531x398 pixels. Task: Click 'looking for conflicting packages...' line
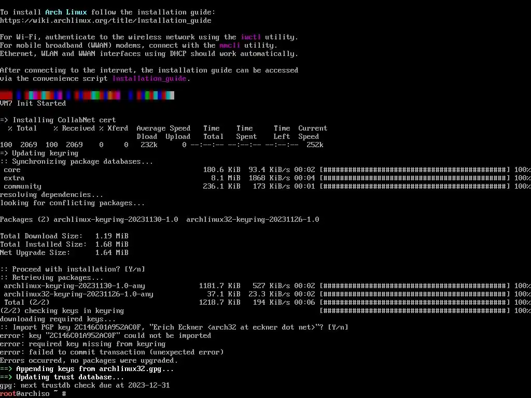tap(73, 203)
